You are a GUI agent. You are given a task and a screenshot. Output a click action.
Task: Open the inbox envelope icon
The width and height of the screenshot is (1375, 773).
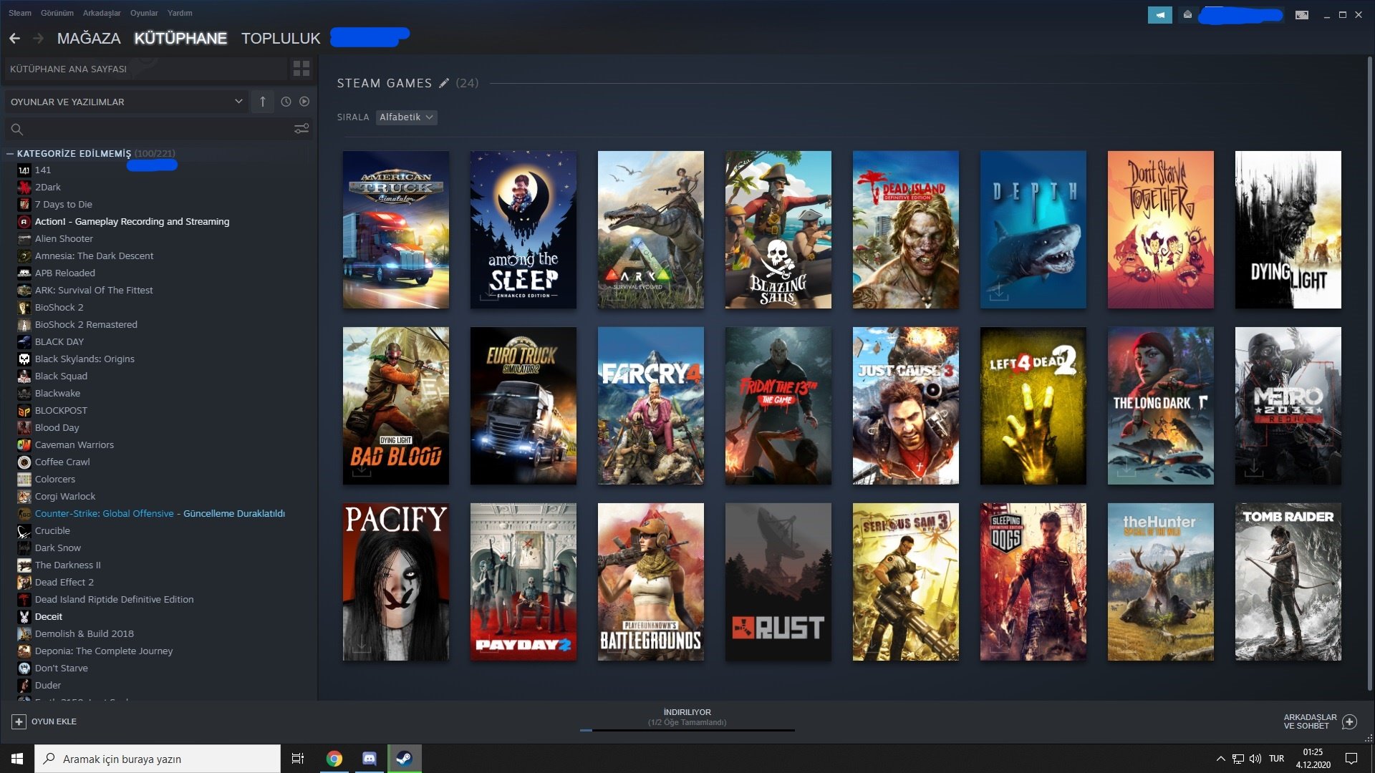pyautogui.click(x=1187, y=14)
